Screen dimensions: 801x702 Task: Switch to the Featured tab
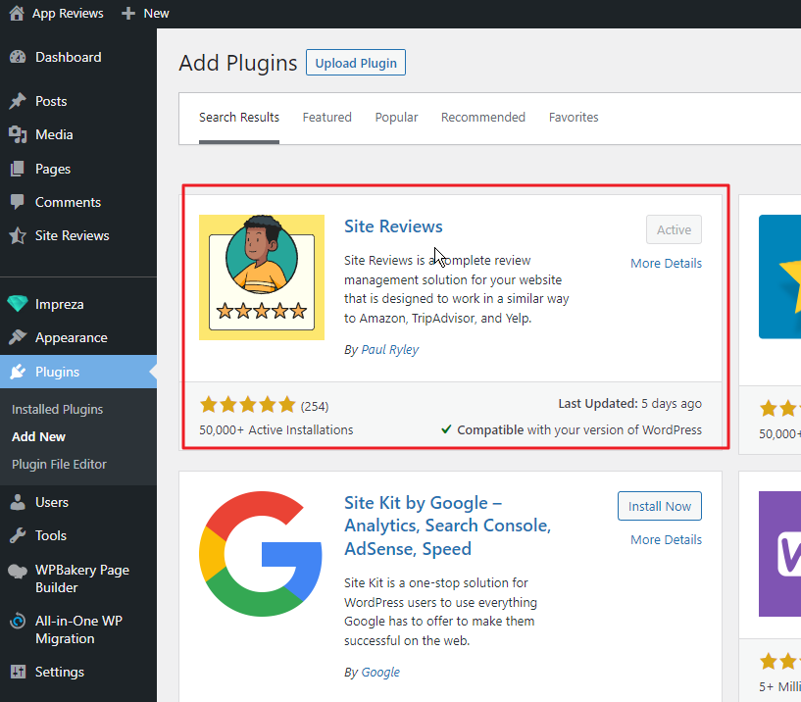coord(326,118)
